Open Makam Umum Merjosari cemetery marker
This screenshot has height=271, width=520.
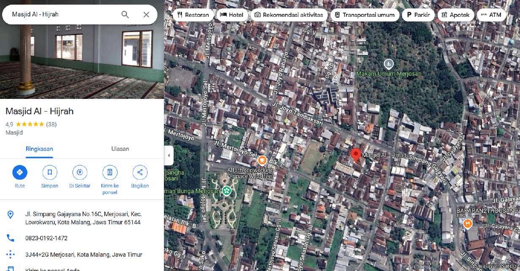click(x=389, y=64)
